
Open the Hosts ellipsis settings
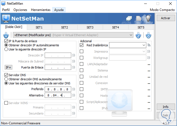click(149, 96)
